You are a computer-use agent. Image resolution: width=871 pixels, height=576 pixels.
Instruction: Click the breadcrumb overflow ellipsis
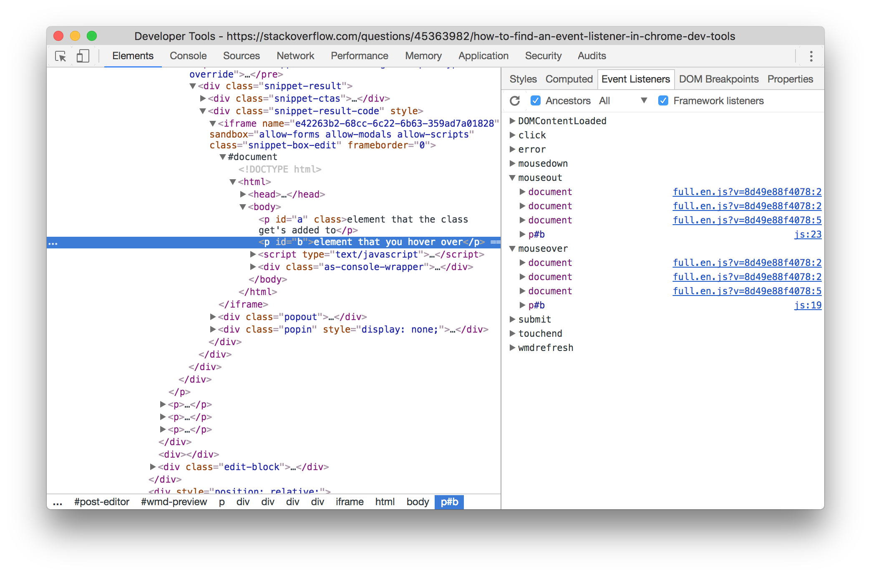click(58, 502)
